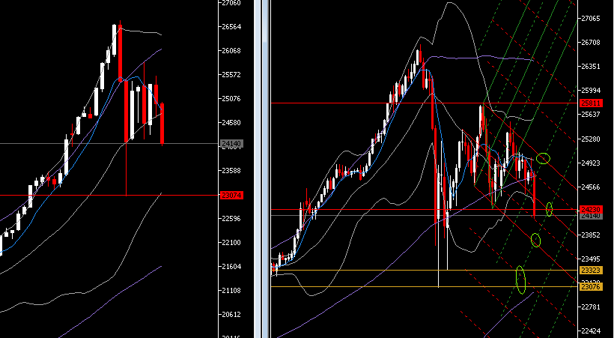614x338 pixels.
Task: Click the 22100 axis value
Action: point(231,243)
